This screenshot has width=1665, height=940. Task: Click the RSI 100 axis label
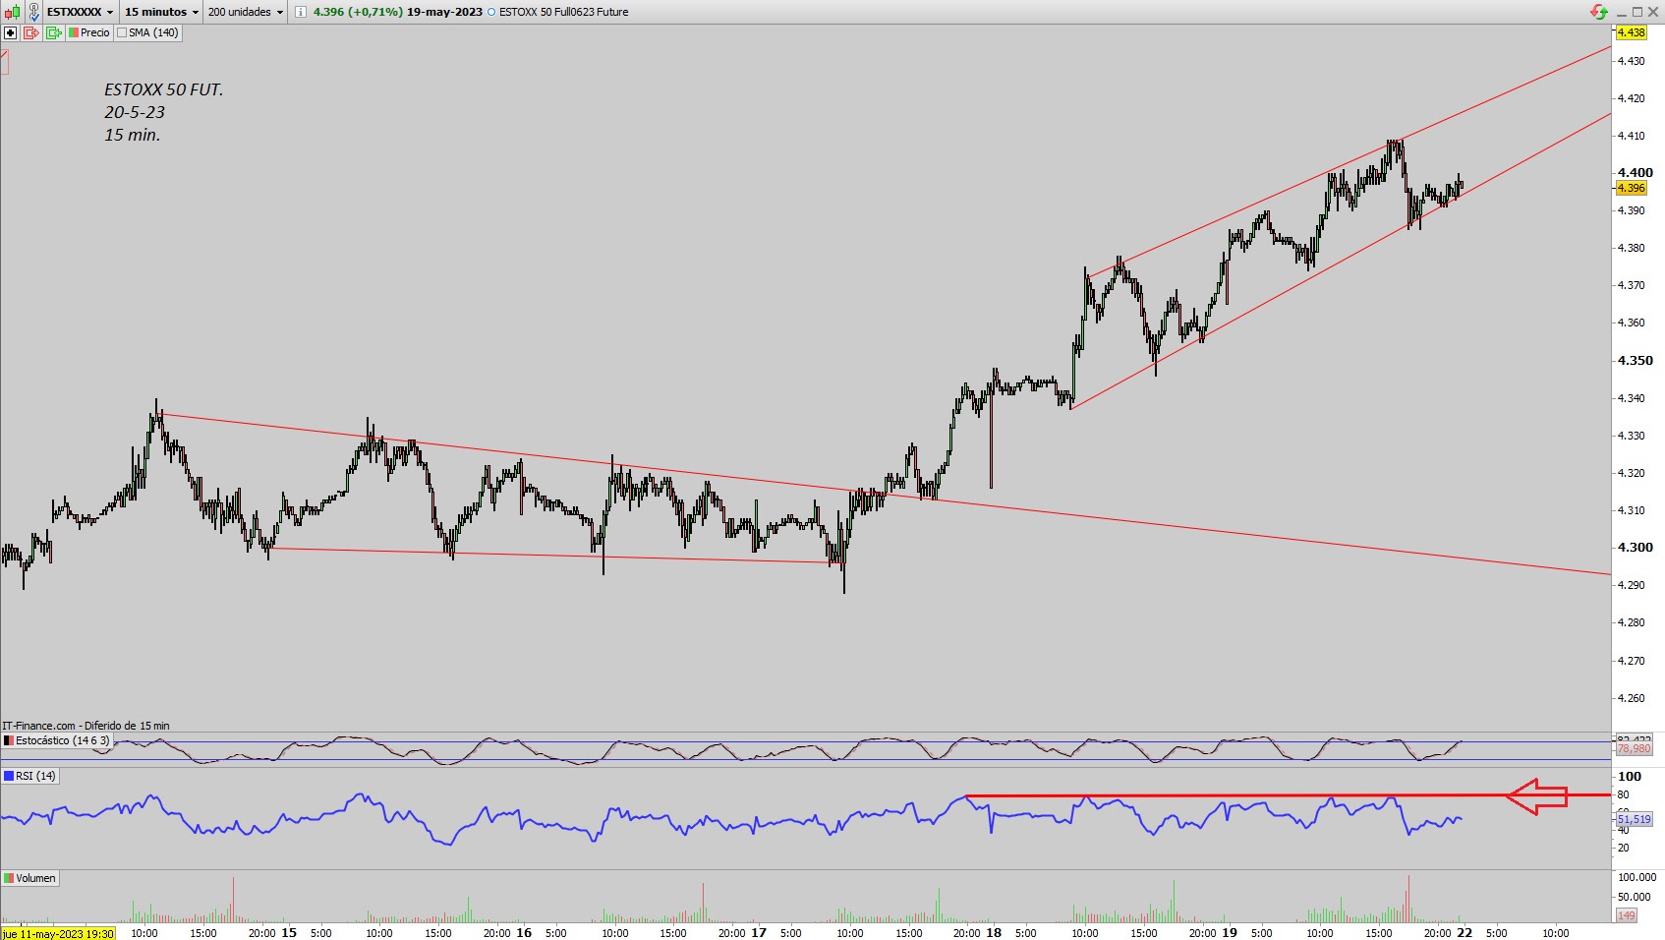1630,776
